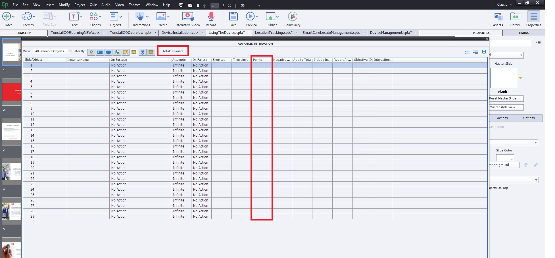Image resolution: width=555 pixels, height=258 pixels.
Task: Click the Collapse All rows icon
Action: click(467, 52)
